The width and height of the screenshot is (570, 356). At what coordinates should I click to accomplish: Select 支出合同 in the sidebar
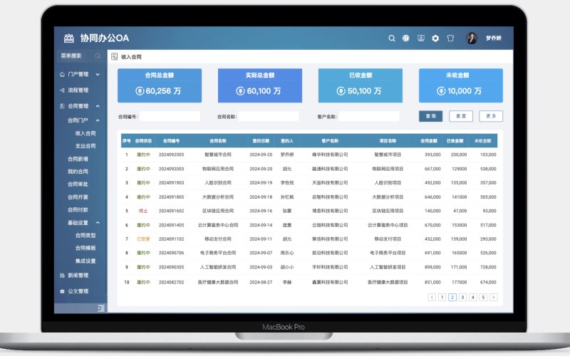coord(85,146)
